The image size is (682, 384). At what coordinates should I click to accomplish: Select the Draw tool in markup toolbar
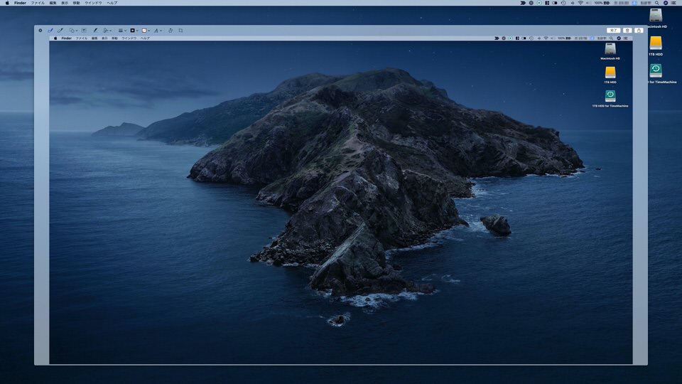coord(60,31)
